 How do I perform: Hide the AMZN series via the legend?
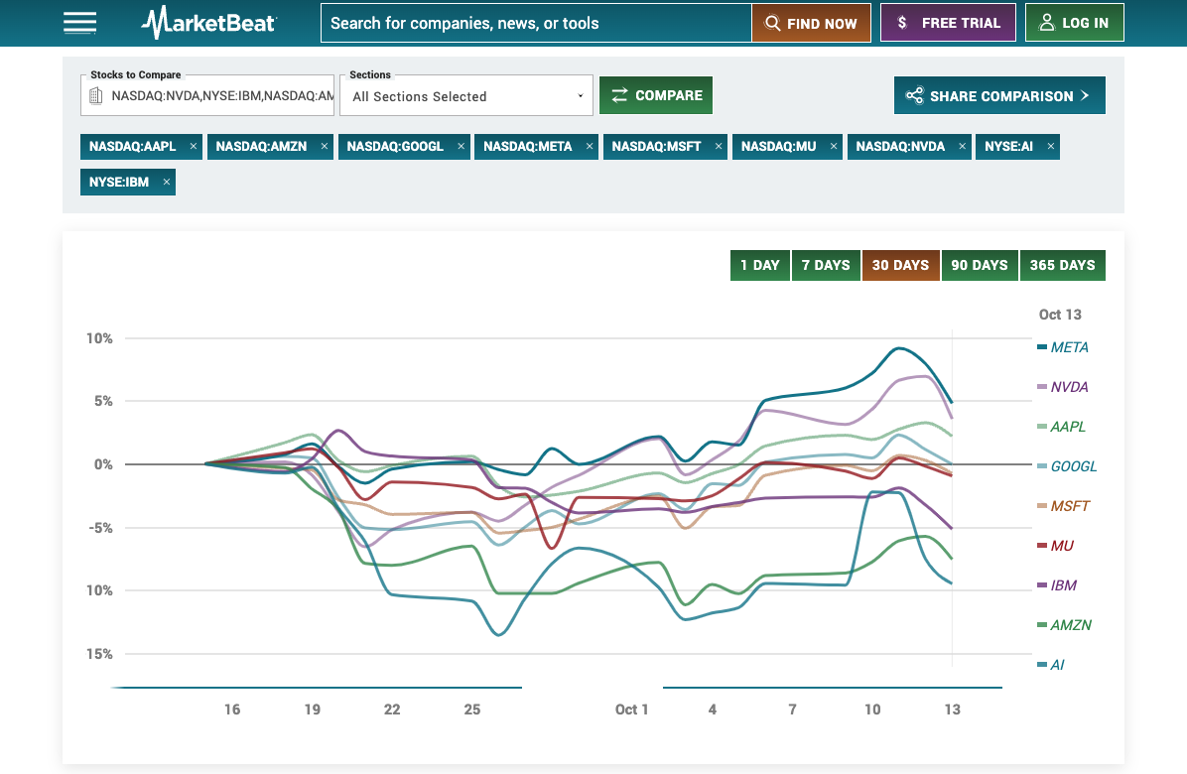(x=1071, y=625)
